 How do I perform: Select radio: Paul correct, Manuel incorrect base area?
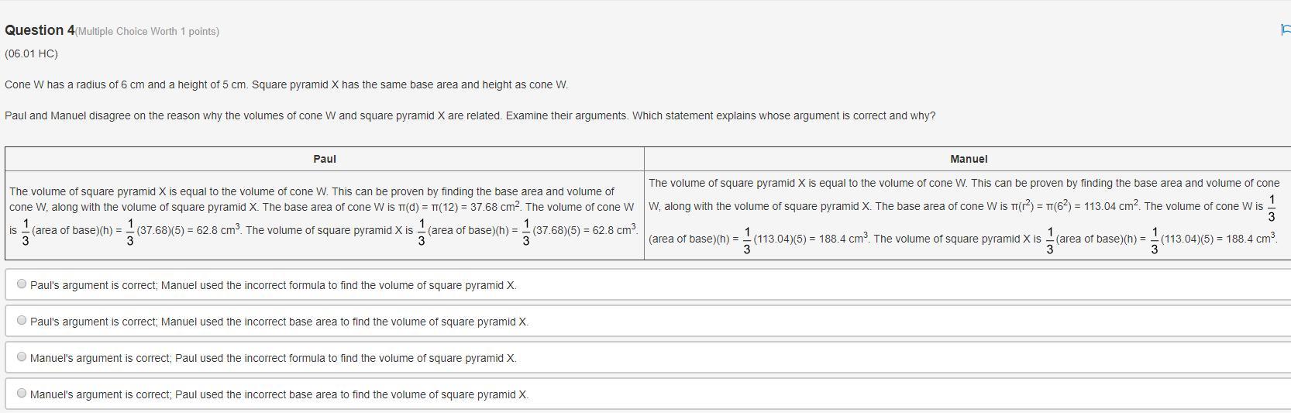22,321
